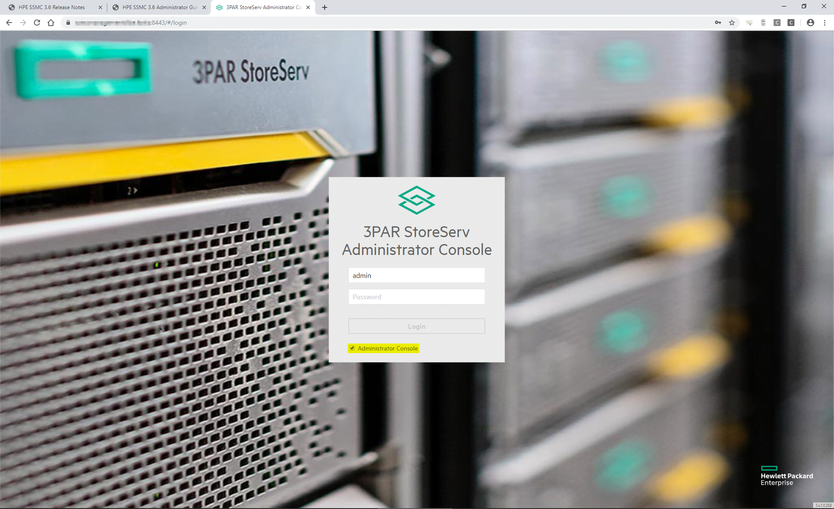Restore down the browser window
Image resolution: width=834 pixels, height=509 pixels.
(804, 6)
